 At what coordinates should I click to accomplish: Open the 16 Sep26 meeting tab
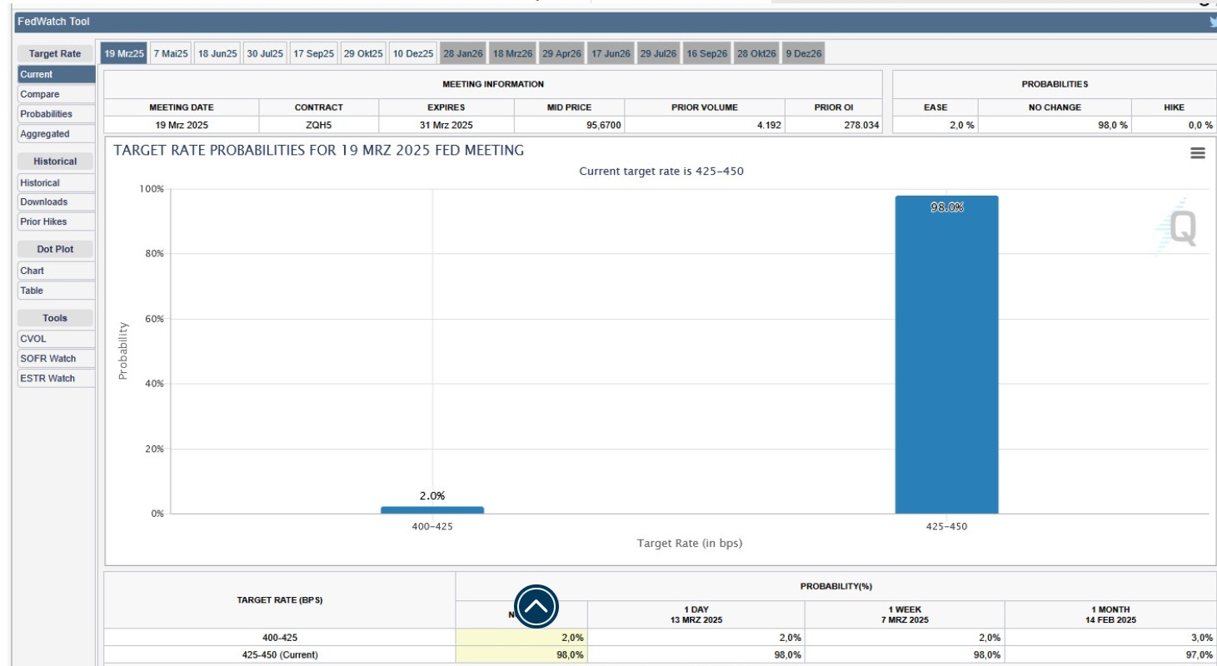706,53
